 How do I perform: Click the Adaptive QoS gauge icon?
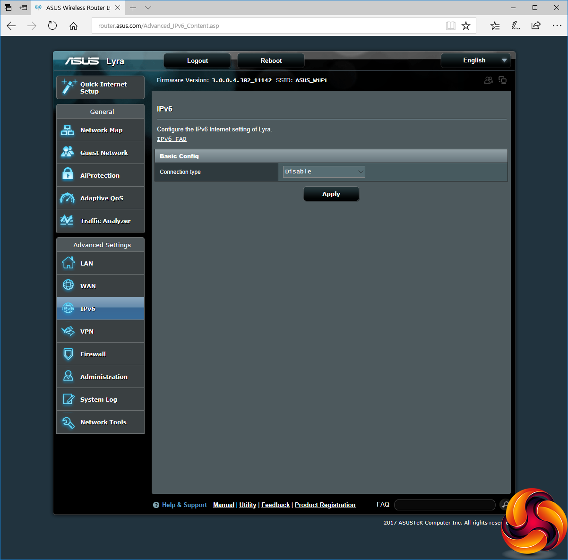tap(68, 198)
